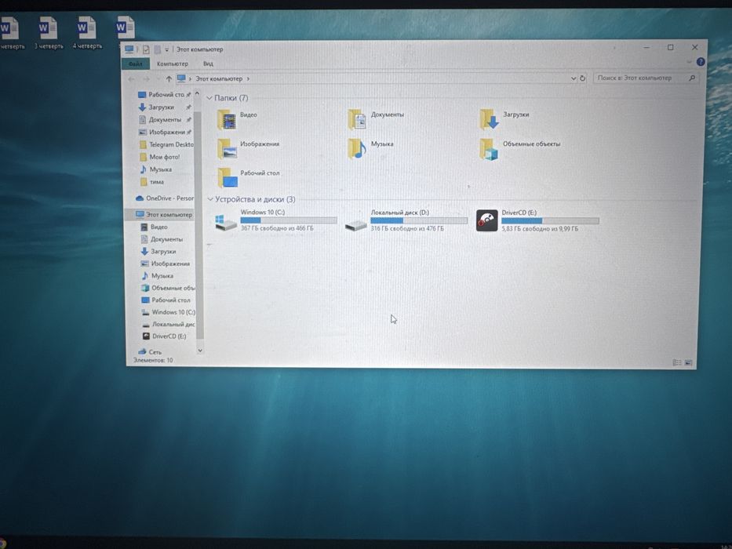Open the recent locations dropdown arrow

pos(158,79)
